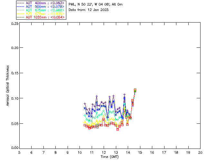206x165 pixels.
Task: Click the x-axis label 11
Action: click(x=92, y=152)
